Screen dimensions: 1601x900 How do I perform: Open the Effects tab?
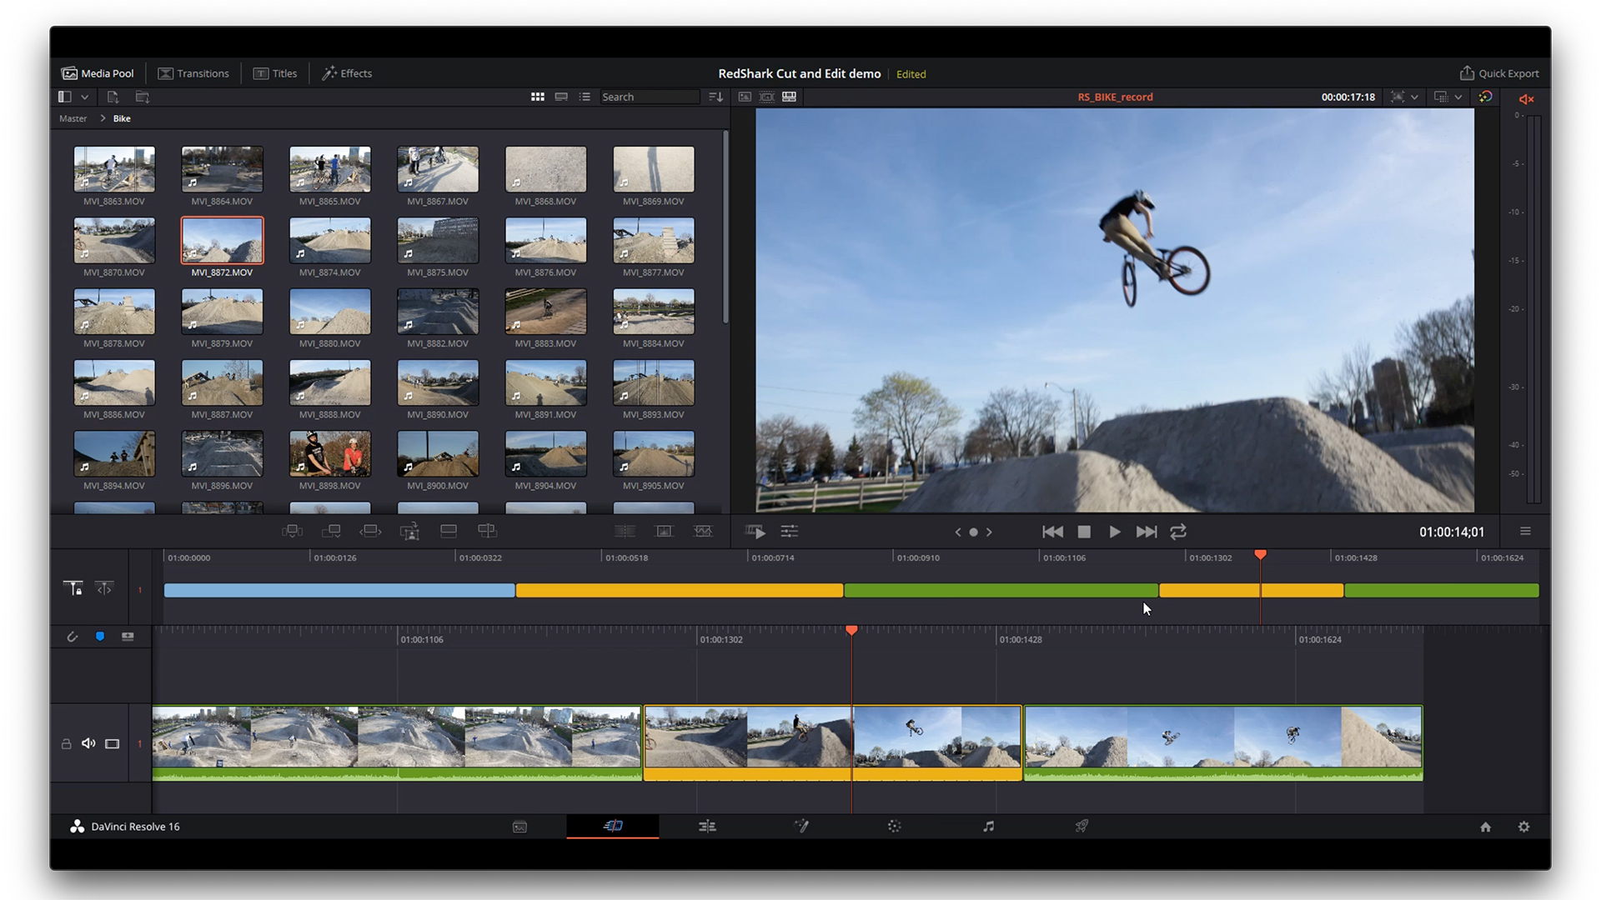click(347, 73)
